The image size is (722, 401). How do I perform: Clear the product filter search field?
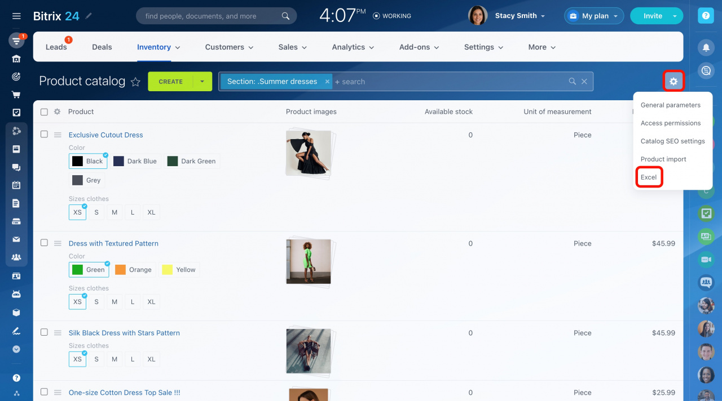(584, 82)
